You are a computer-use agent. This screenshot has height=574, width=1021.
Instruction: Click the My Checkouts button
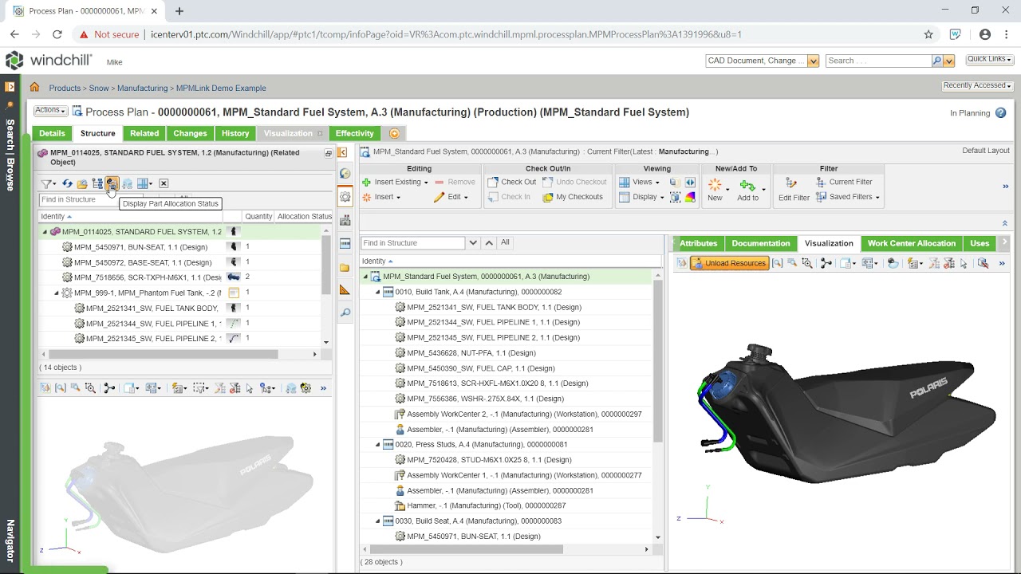[x=573, y=197]
